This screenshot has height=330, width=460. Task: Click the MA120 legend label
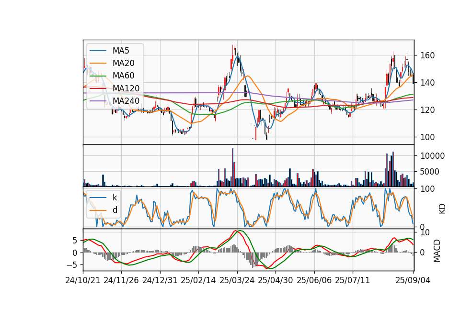tap(126, 88)
